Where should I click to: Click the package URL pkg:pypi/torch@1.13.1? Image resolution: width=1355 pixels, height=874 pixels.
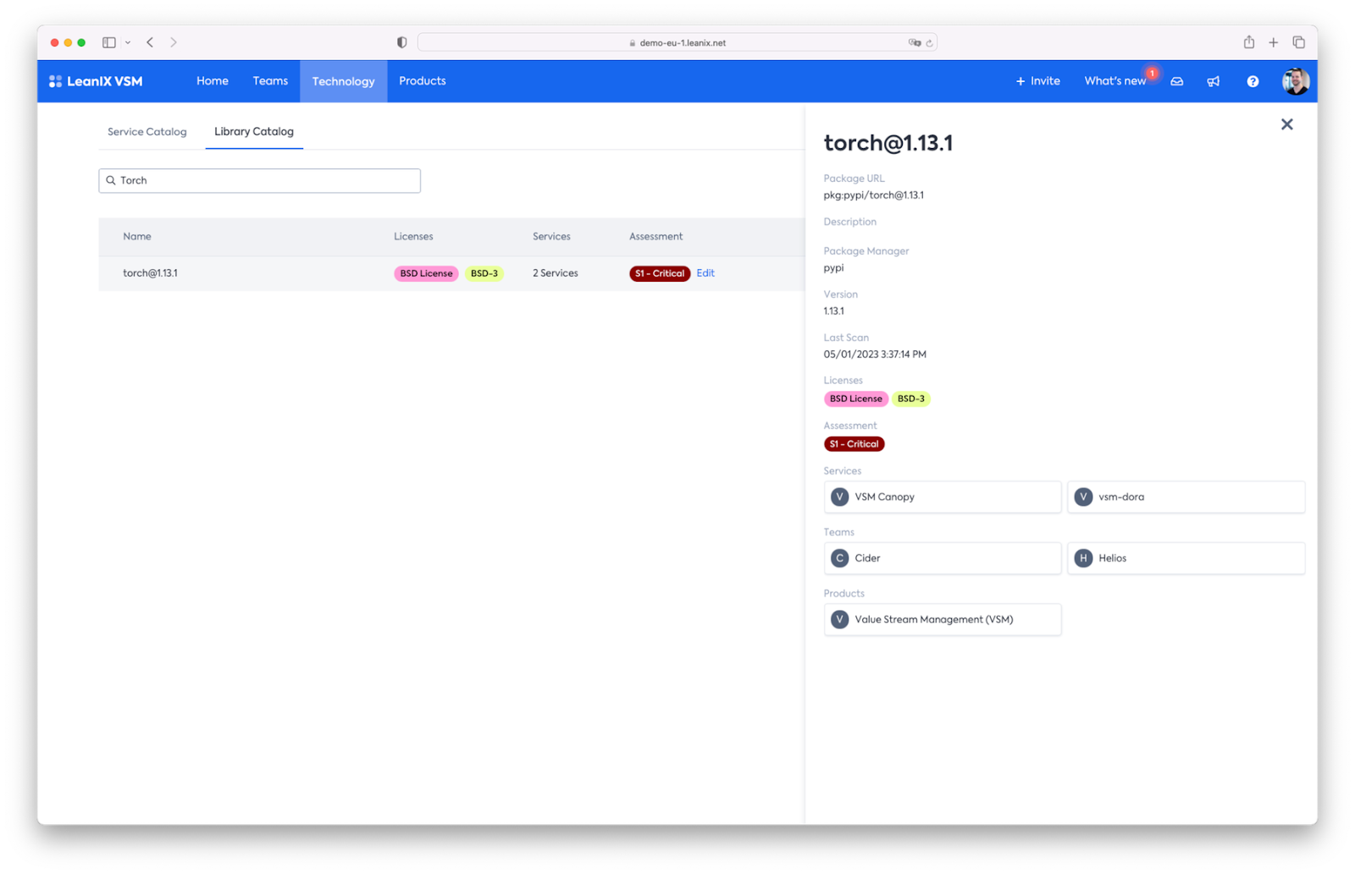[x=874, y=195]
